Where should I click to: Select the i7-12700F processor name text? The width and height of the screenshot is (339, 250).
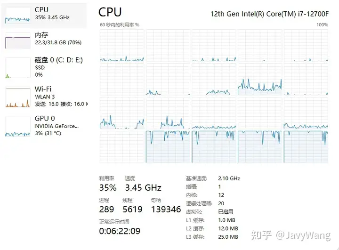click(269, 13)
